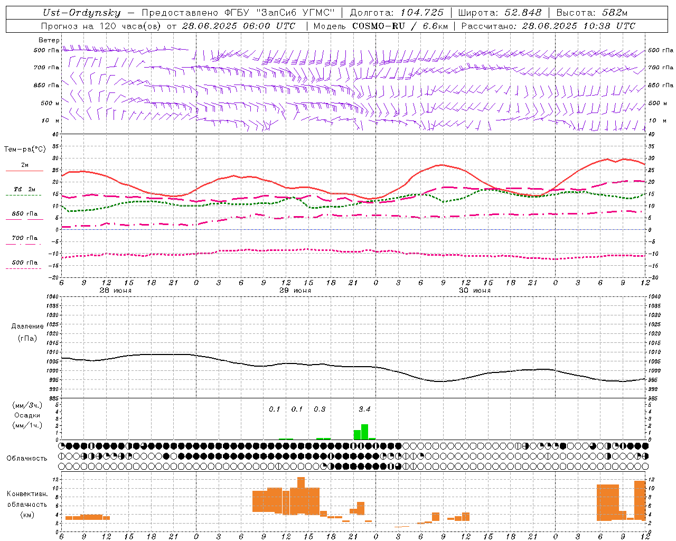
Task: Click the calculation time Рассчитано: 28.06.2025 10:38 UTC
Action: point(548,26)
